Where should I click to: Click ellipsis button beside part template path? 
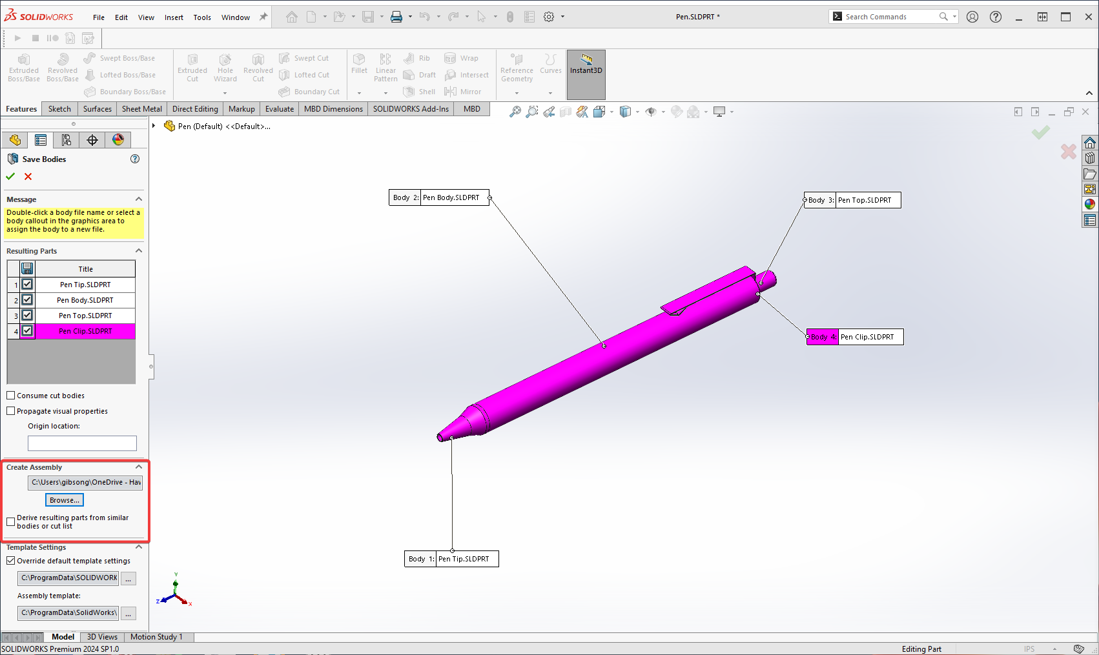click(x=128, y=579)
